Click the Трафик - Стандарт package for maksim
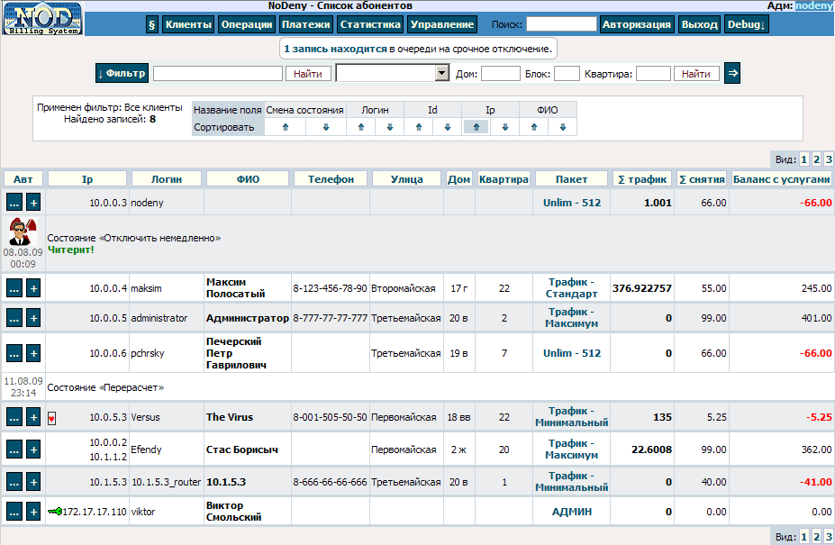Viewport: 835px width, 545px height. click(x=572, y=288)
